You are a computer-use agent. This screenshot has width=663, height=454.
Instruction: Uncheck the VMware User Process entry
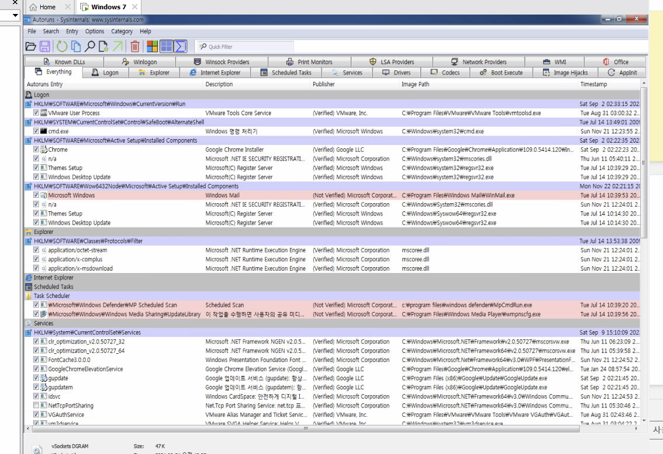pos(36,113)
